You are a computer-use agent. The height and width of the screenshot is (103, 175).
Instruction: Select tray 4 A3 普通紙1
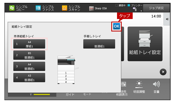29,78
